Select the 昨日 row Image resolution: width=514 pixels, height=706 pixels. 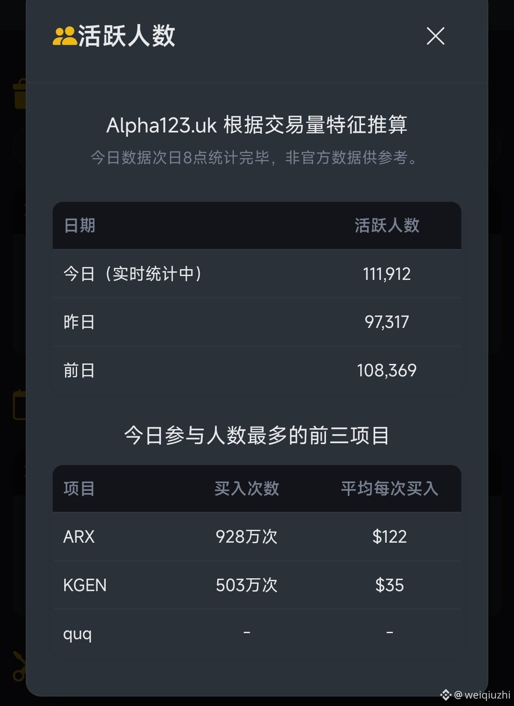click(x=257, y=322)
